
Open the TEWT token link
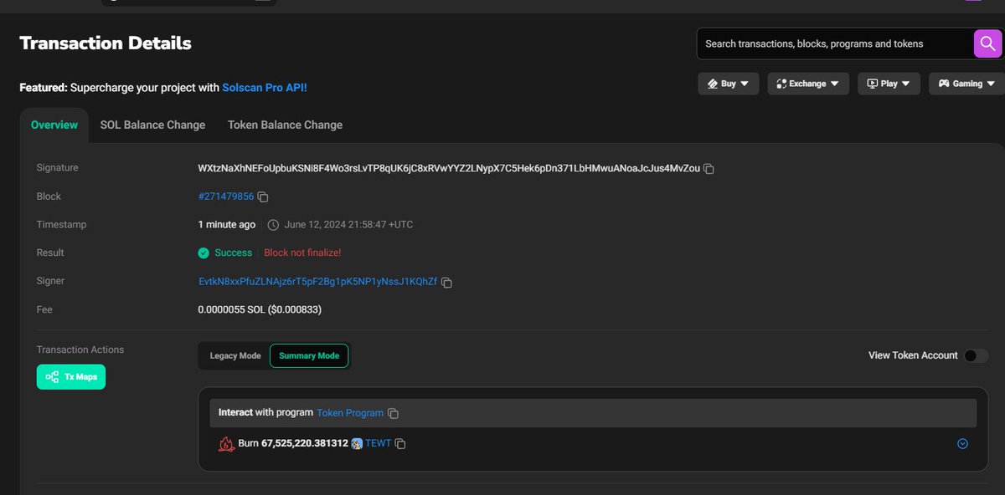tap(379, 443)
